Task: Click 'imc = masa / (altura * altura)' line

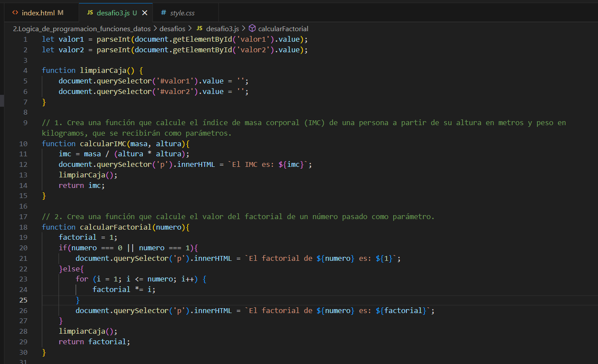Action: click(x=124, y=154)
